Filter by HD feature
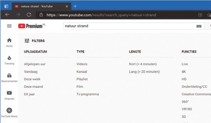Viewport: 211px width, 123px height. 184,79
